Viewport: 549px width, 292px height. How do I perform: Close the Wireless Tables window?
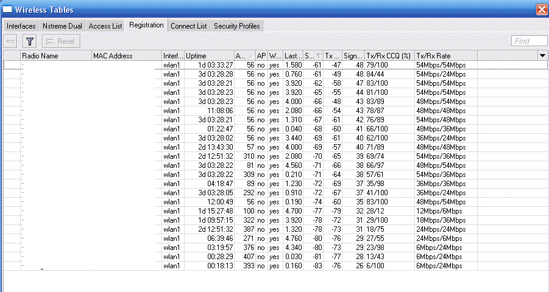click(x=540, y=9)
